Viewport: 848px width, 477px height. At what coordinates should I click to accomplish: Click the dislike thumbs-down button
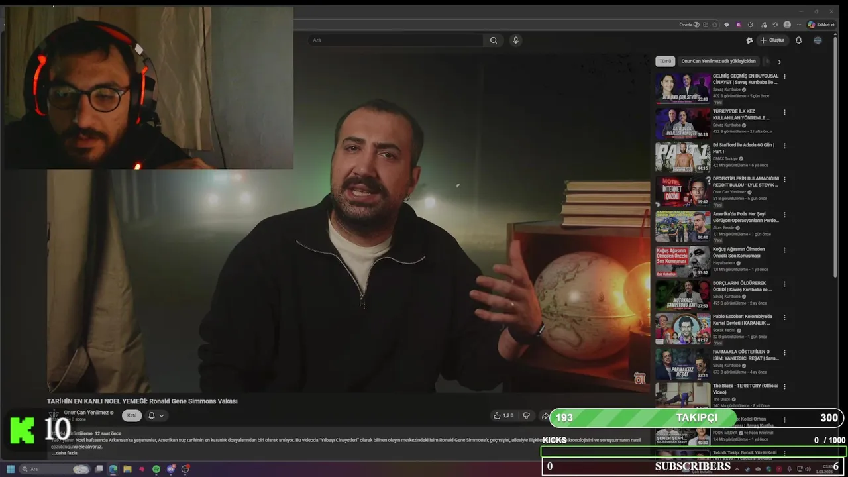(527, 415)
